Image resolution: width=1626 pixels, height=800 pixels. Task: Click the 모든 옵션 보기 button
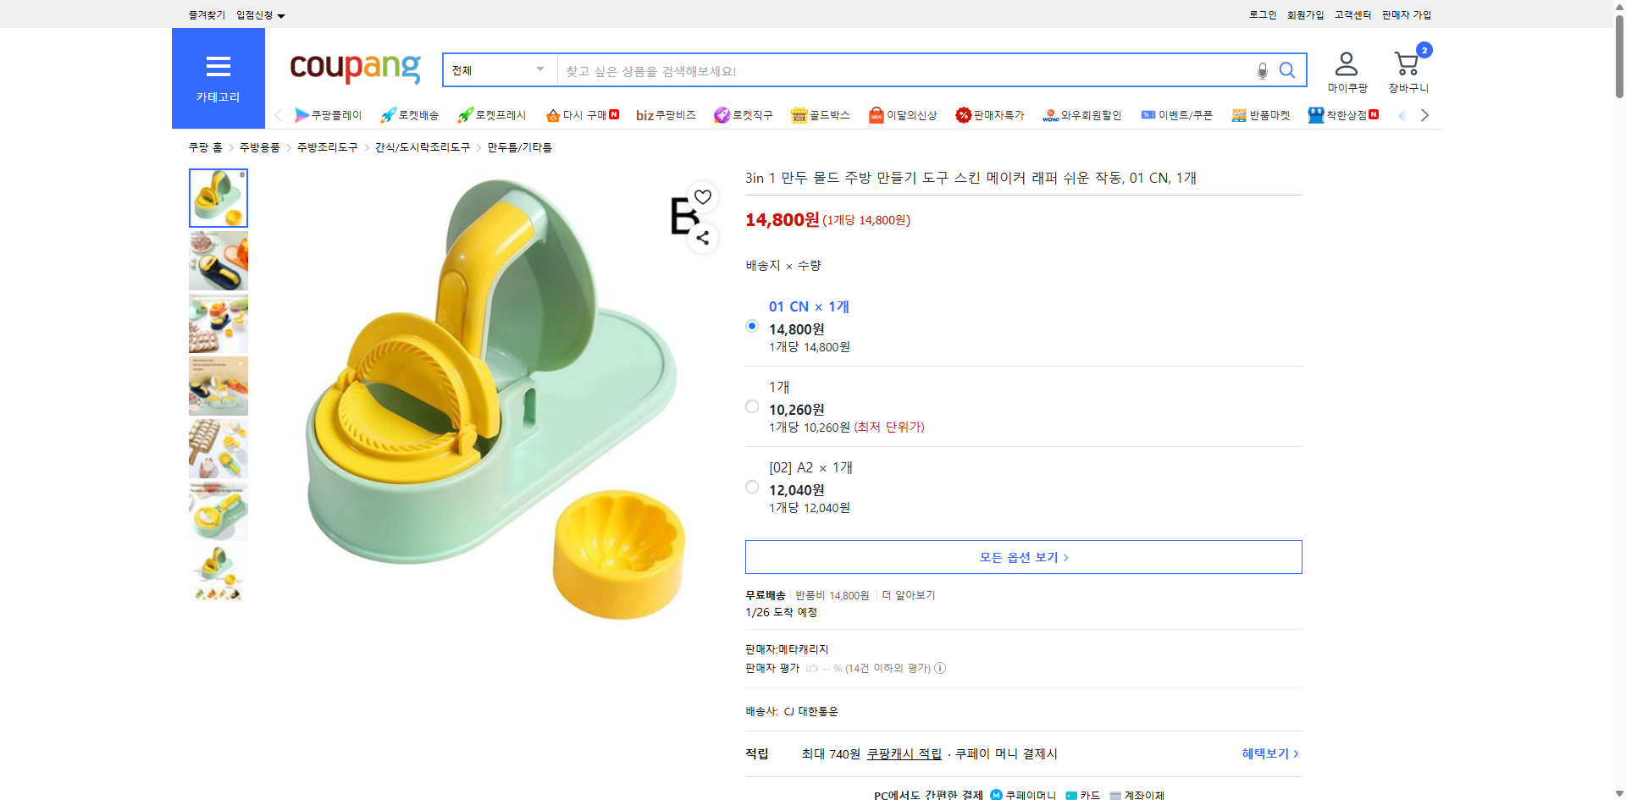[x=1023, y=556]
